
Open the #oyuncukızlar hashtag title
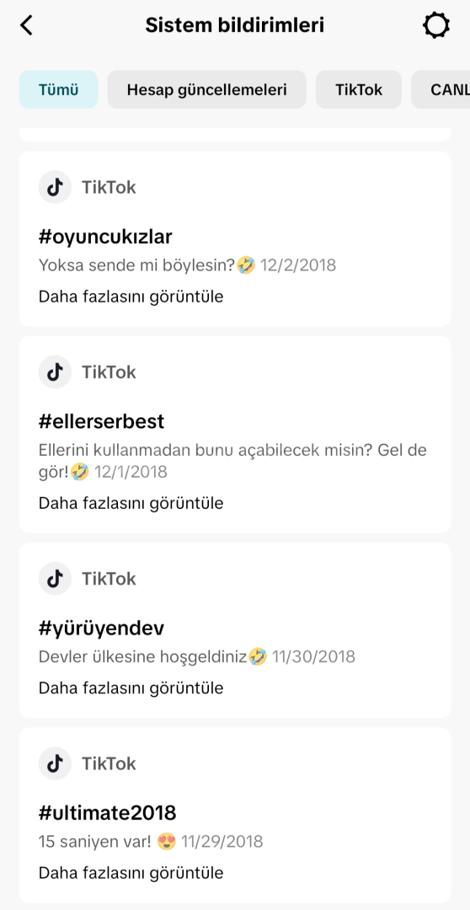pyautogui.click(x=105, y=237)
